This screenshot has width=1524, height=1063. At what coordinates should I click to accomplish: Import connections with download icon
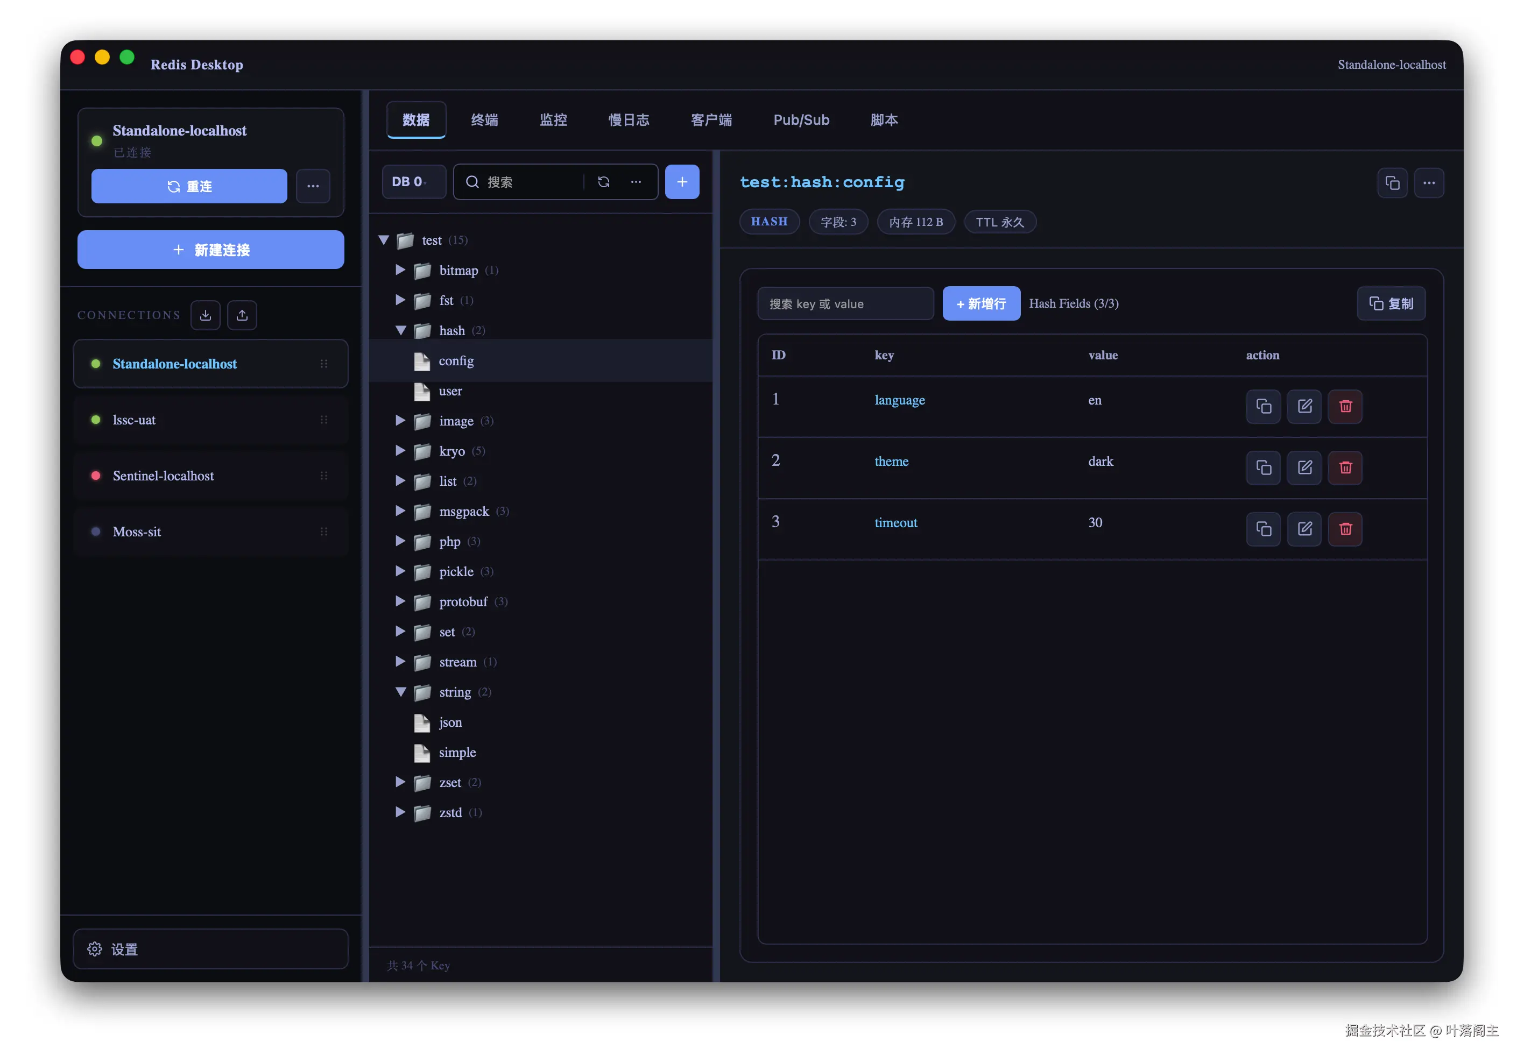pos(206,315)
